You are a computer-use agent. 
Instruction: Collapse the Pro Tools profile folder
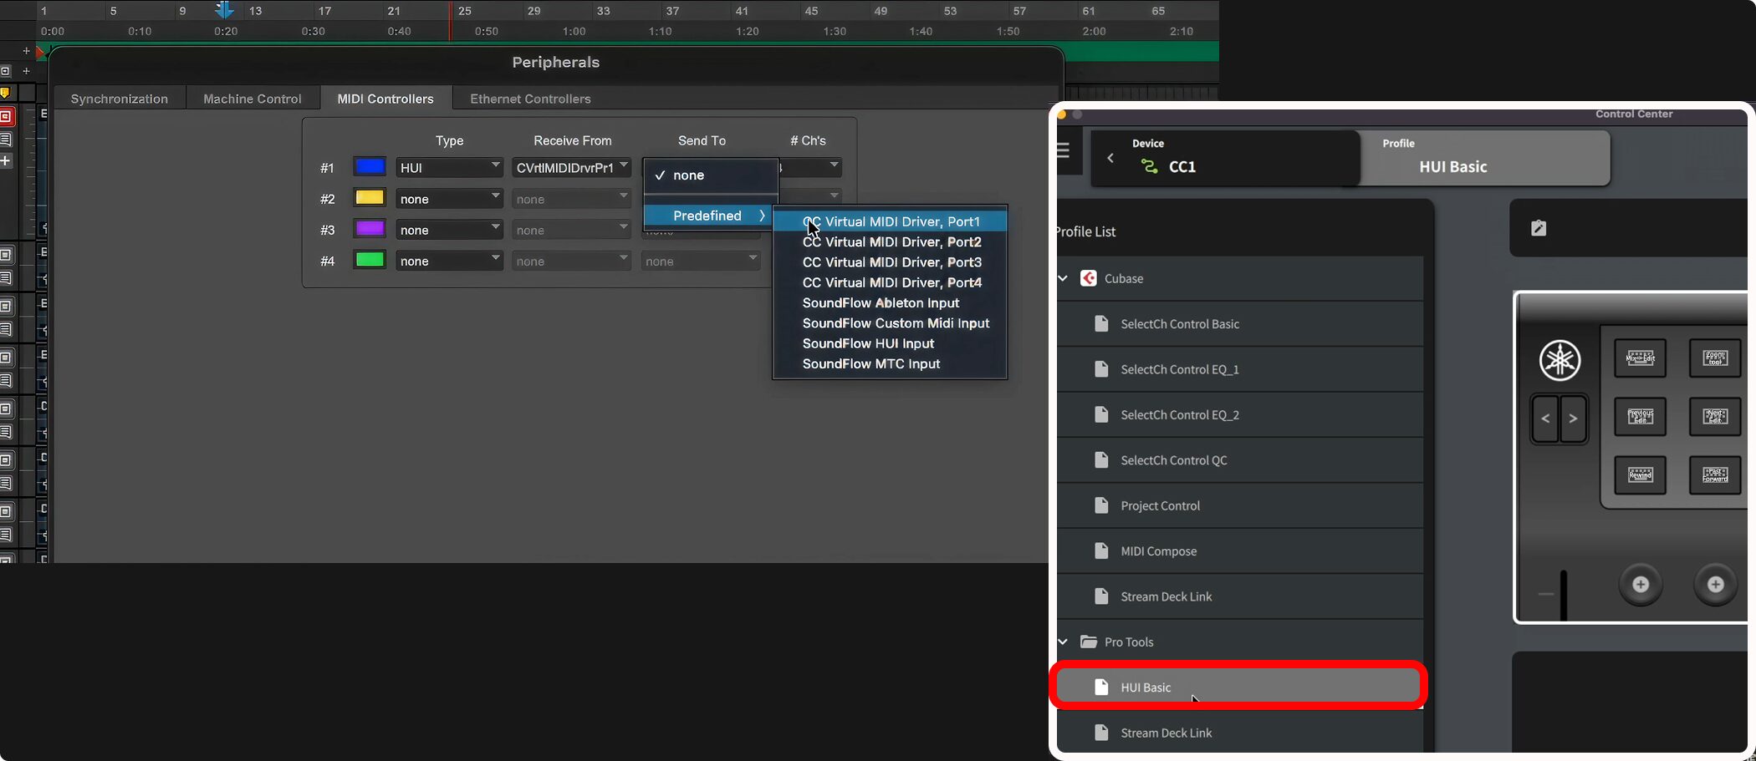pyautogui.click(x=1063, y=642)
